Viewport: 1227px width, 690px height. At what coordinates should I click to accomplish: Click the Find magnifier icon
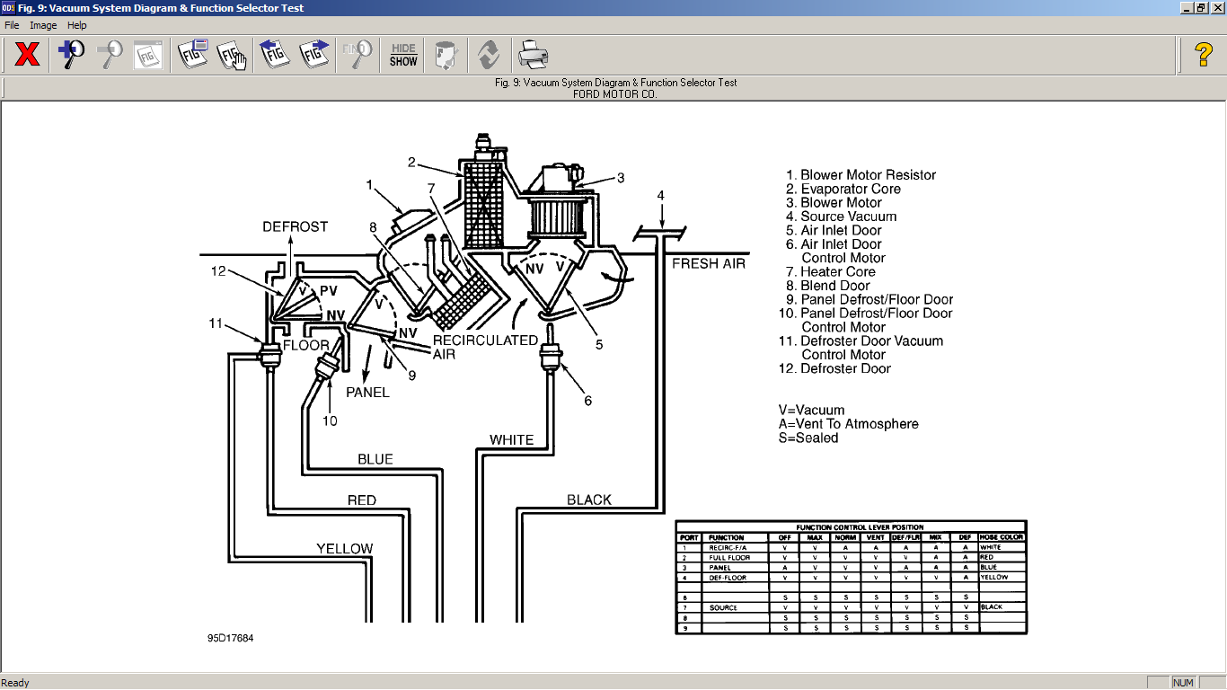tap(358, 55)
